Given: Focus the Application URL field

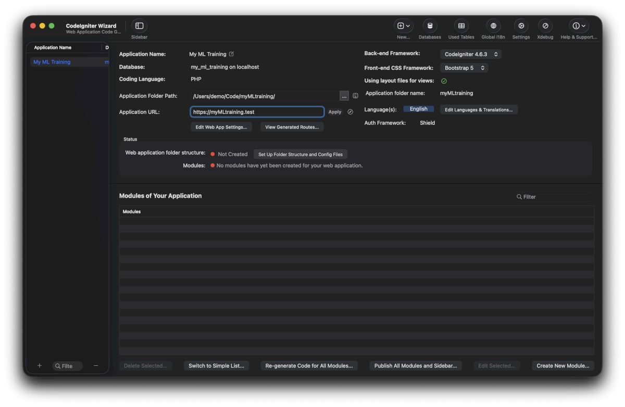Looking at the screenshot, I should [257, 112].
